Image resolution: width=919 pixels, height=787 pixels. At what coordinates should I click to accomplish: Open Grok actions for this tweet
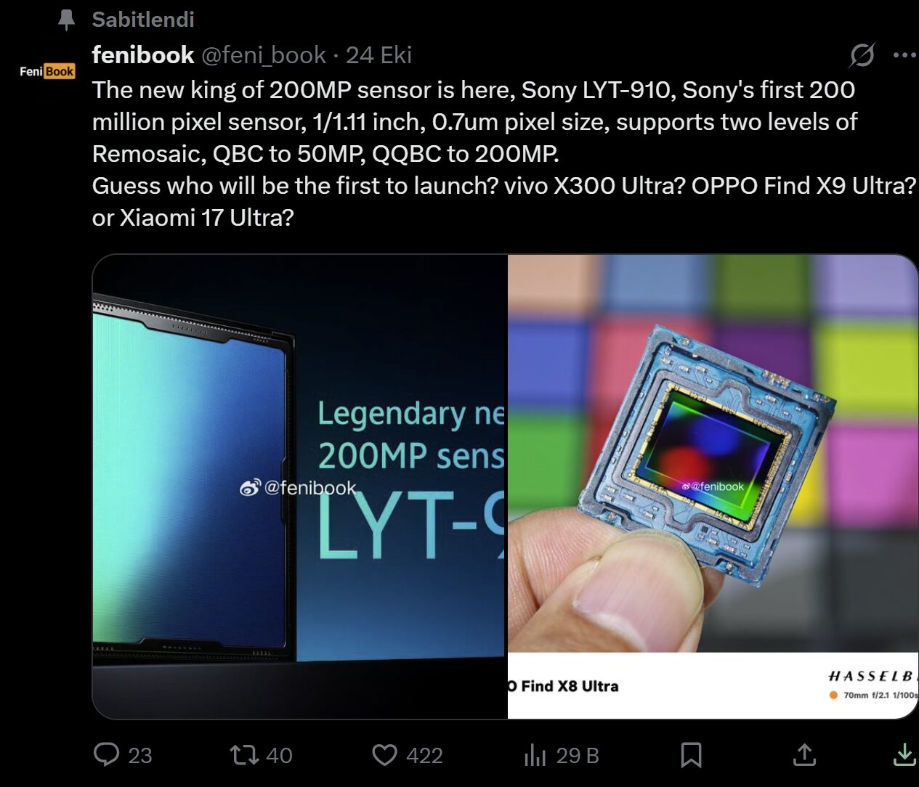point(862,54)
